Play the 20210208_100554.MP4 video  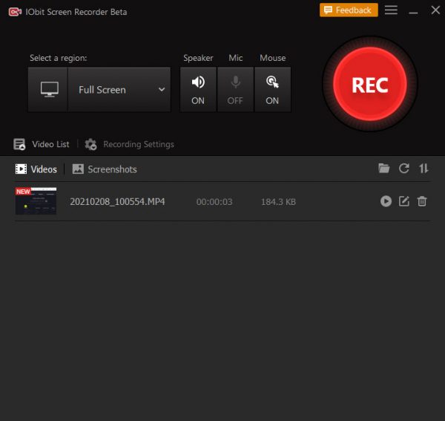point(386,201)
